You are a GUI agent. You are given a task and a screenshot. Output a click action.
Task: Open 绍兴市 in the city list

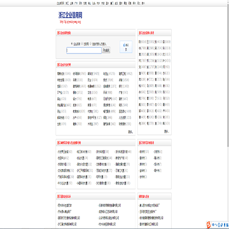158,164
